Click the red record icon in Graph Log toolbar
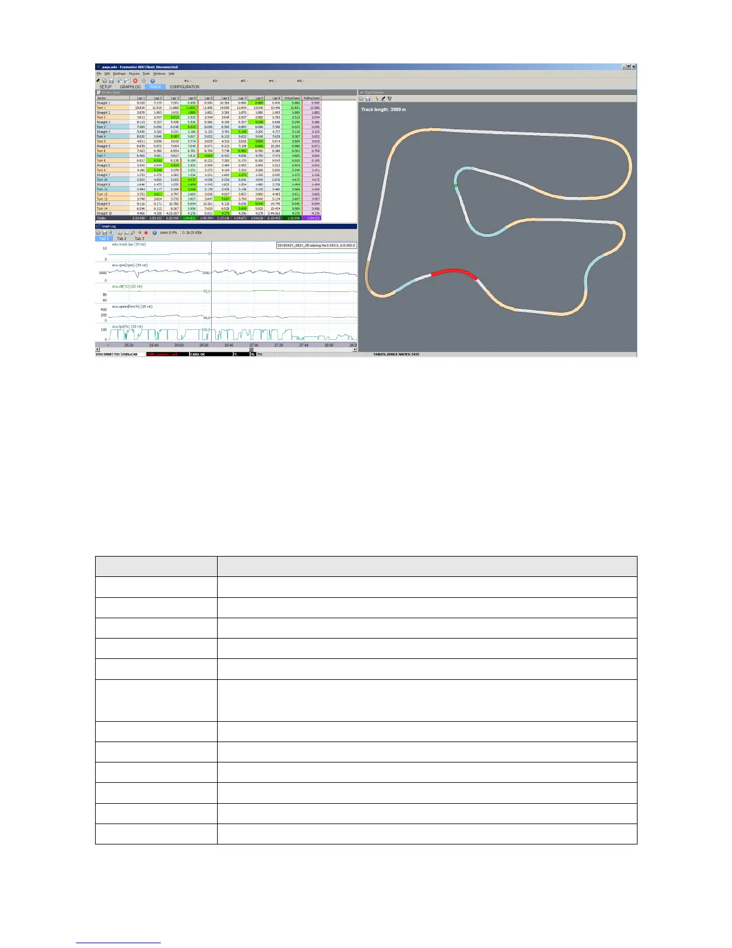 146,233
